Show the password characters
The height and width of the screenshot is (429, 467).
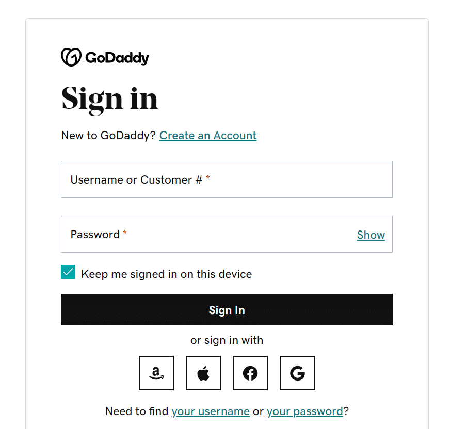click(x=371, y=235)
